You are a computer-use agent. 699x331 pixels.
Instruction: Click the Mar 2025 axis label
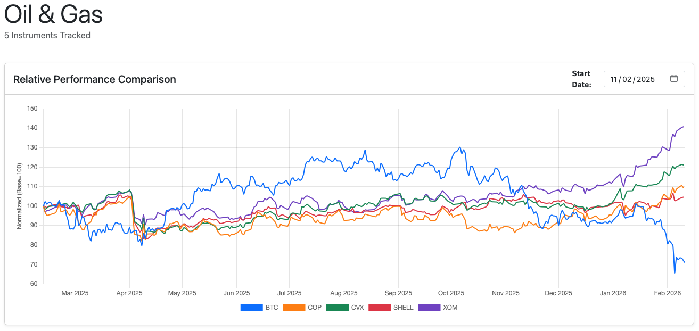tap(75, 293)
